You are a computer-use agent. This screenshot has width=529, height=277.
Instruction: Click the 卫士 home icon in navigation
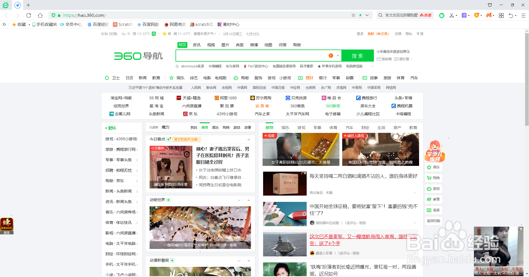107,78
